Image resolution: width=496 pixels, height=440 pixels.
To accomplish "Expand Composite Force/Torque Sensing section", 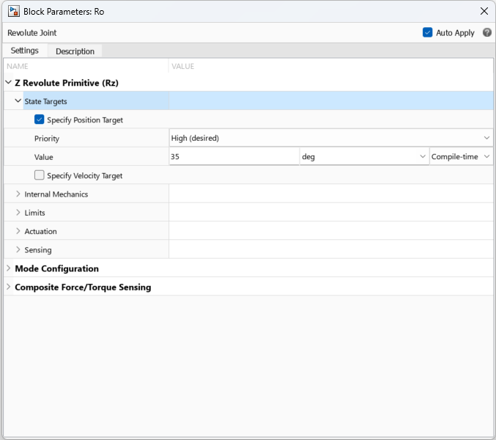I will point(8,287).
